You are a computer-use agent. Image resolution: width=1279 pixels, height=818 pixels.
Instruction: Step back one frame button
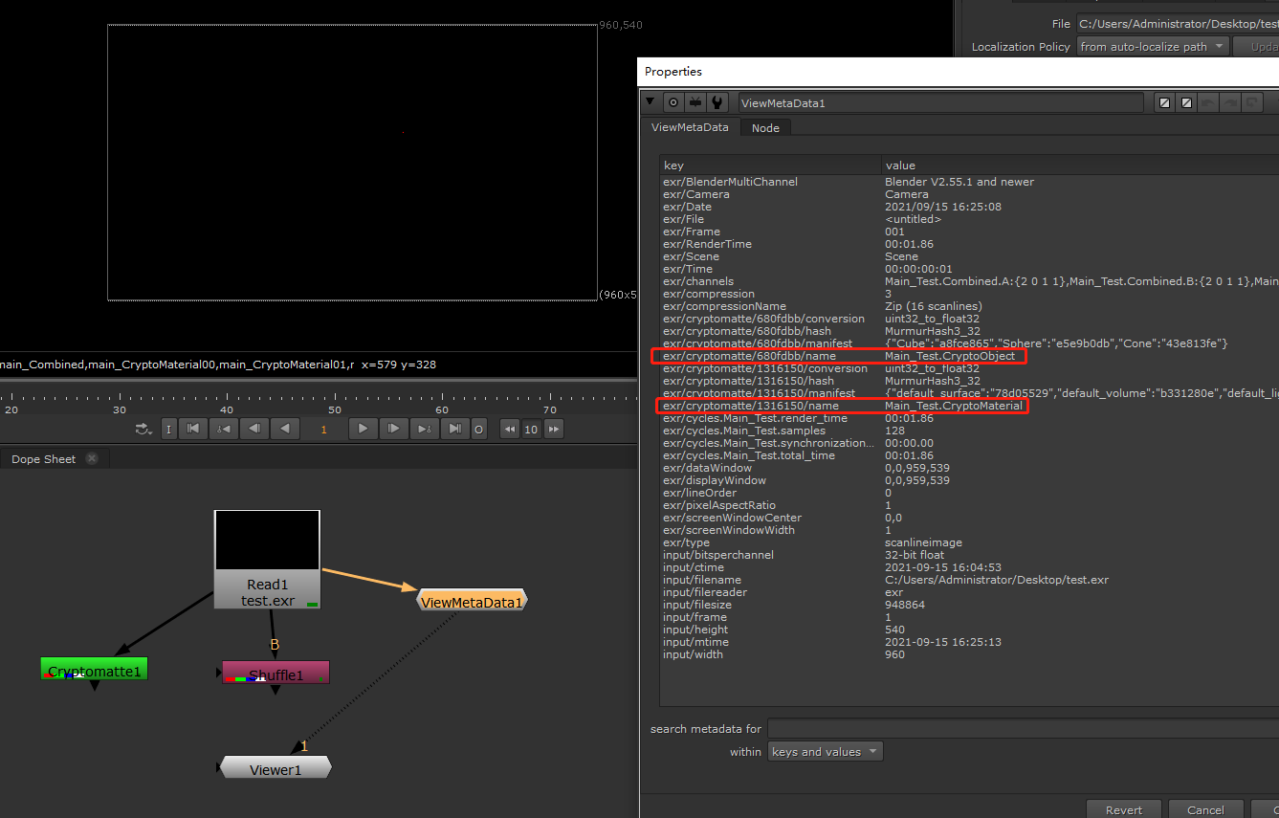(x=254, y=430)
